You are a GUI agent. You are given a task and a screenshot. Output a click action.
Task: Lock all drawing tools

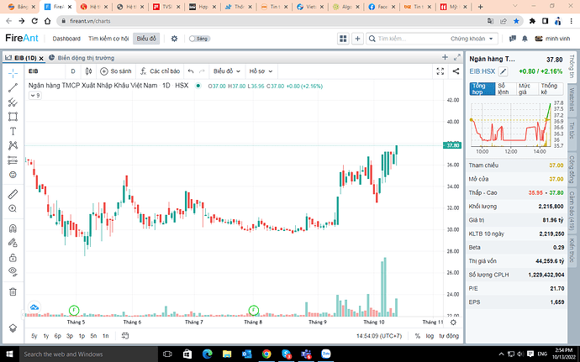tap(13, 257)
